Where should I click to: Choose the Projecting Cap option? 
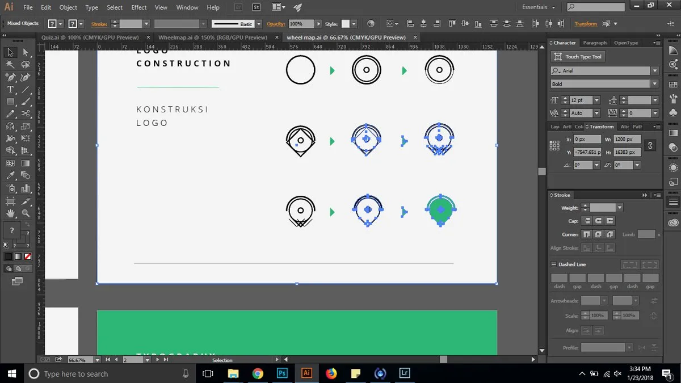pyautogui.click(x=609, y=221)
